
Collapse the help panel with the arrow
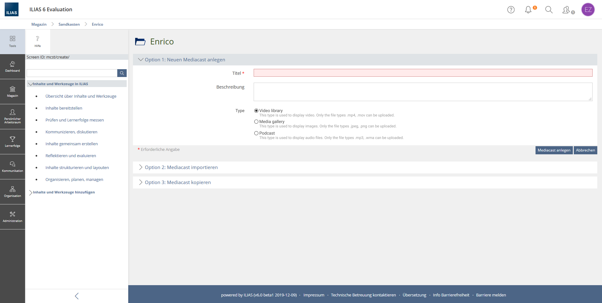(x=77, y=296)
